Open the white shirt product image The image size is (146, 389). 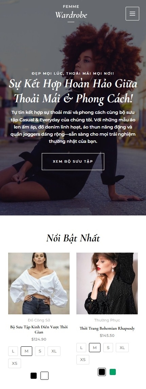[x=39, y=283]
